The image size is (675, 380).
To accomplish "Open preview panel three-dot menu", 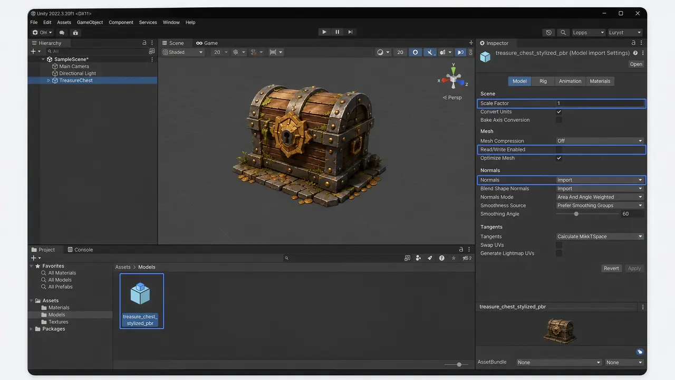I will click(642, 307).
